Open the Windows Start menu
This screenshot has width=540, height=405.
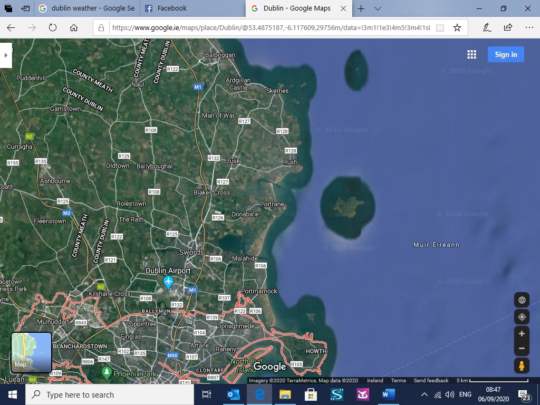click(x=13, y=394)
